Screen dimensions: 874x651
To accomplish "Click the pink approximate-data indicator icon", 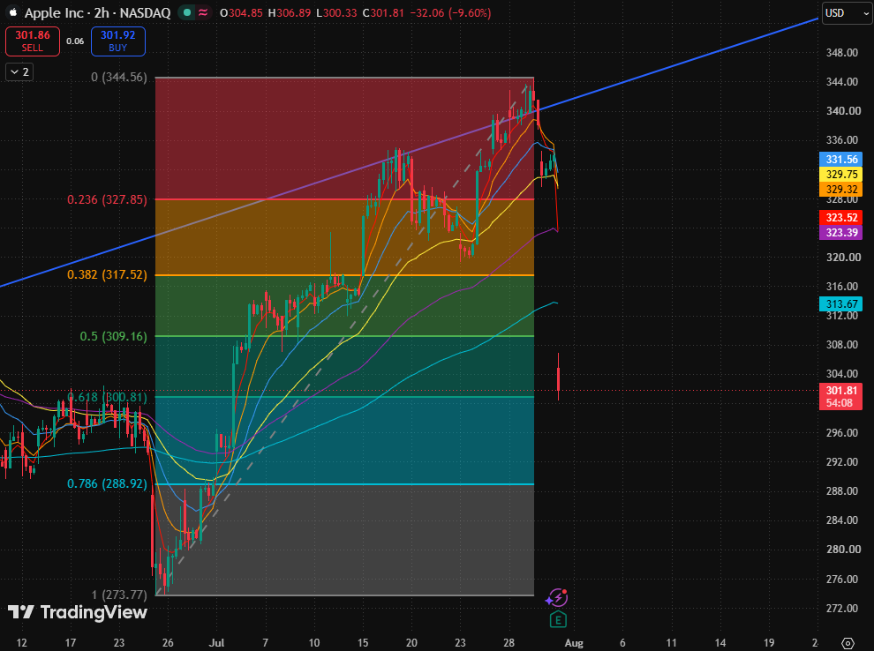I will (203, 12).
